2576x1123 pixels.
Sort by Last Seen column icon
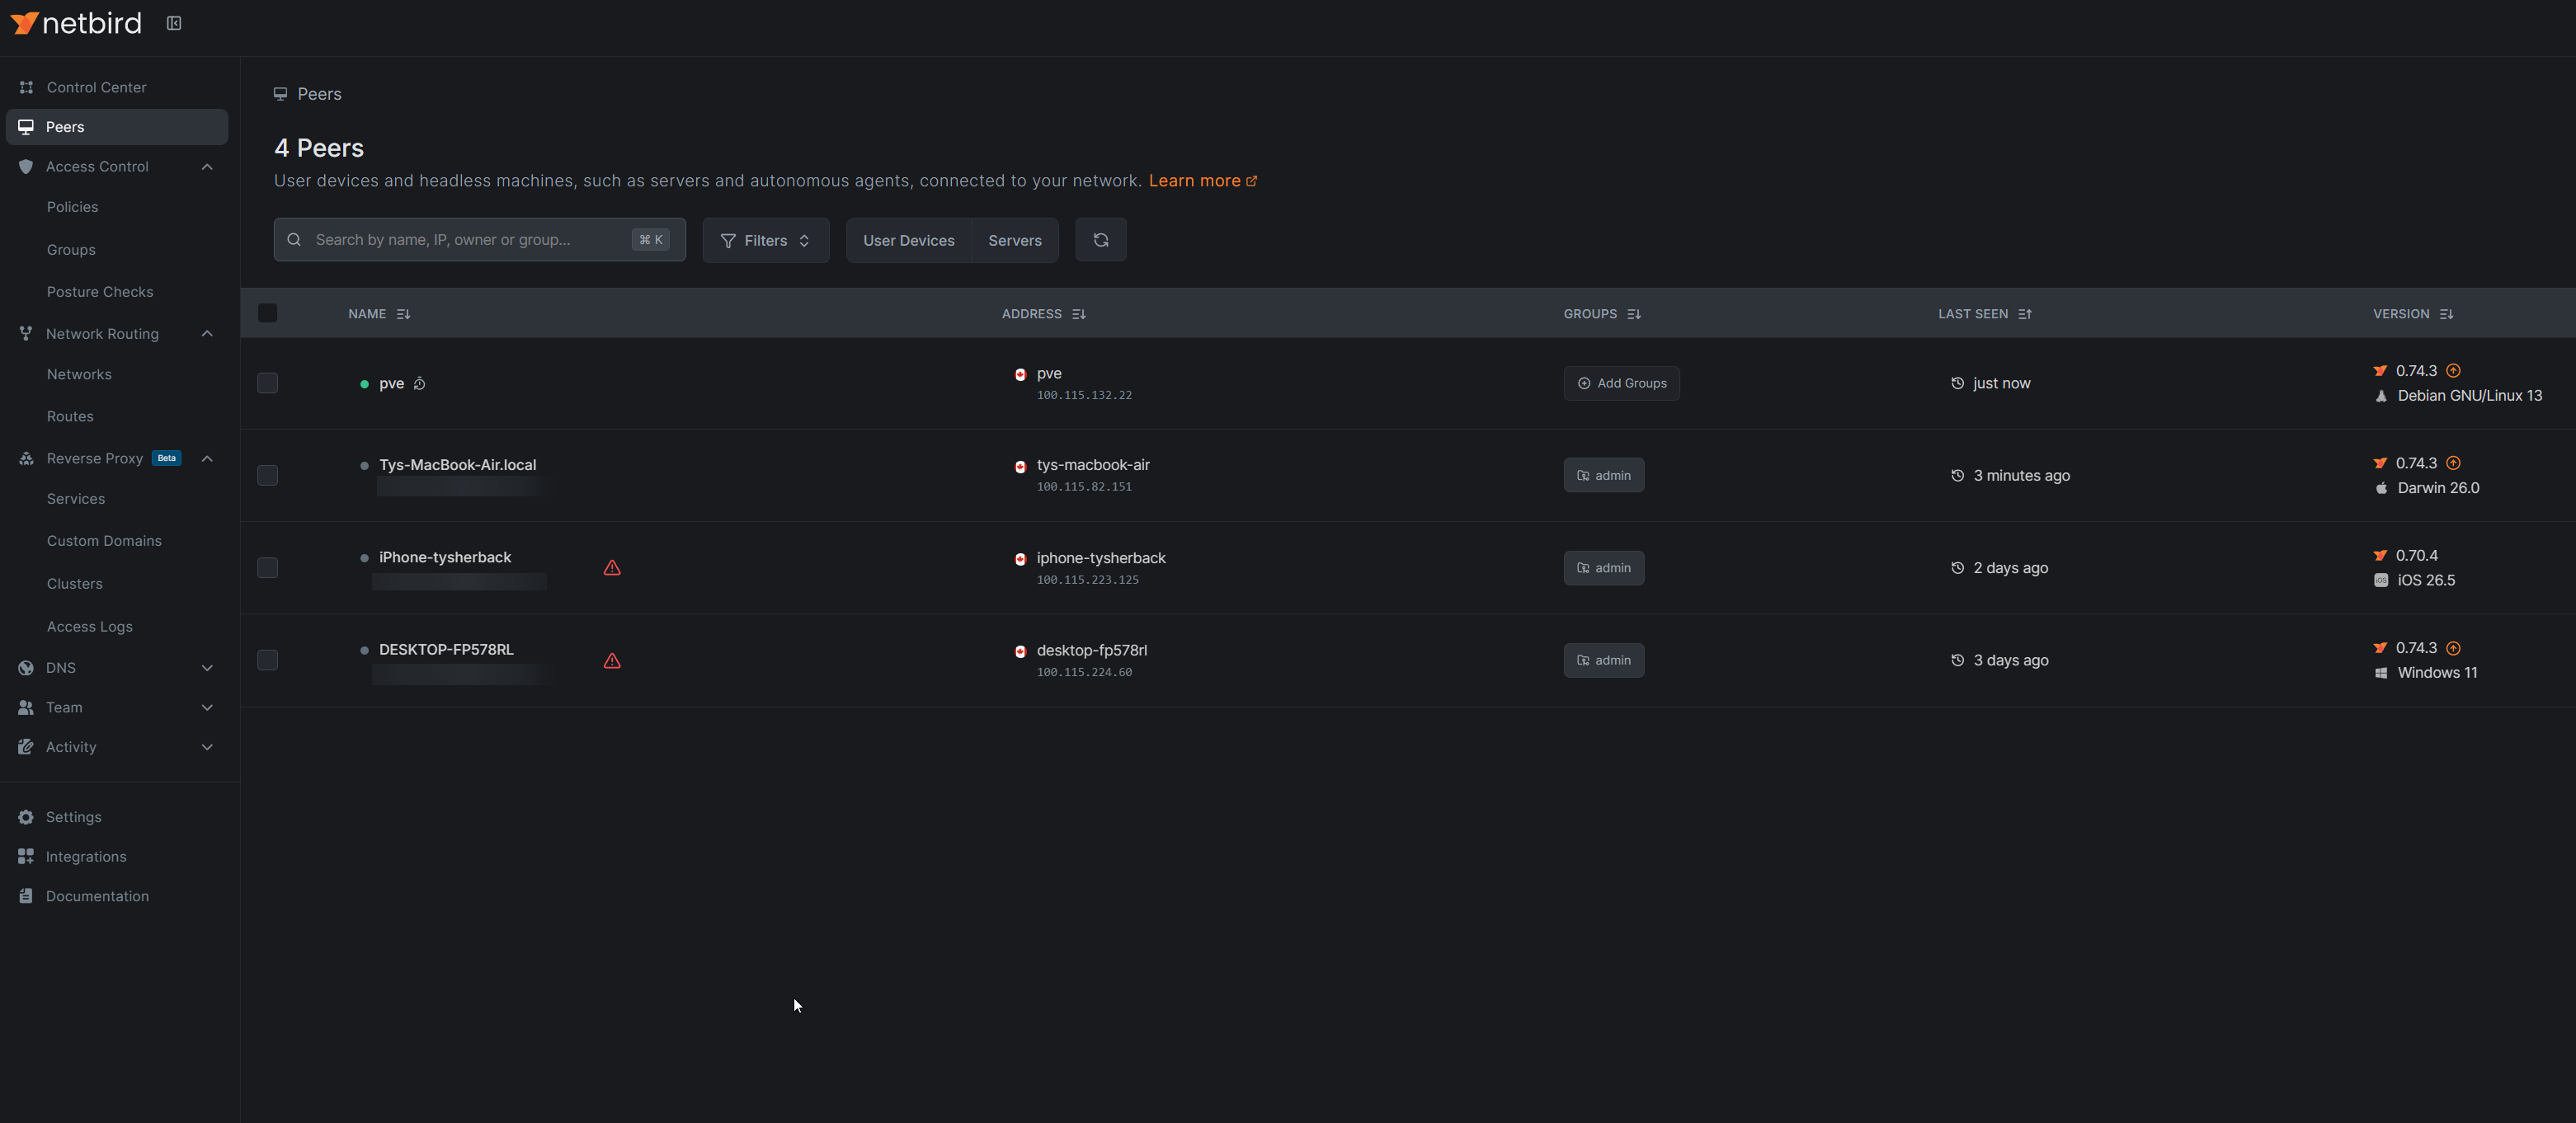(x=2024, y=314)
